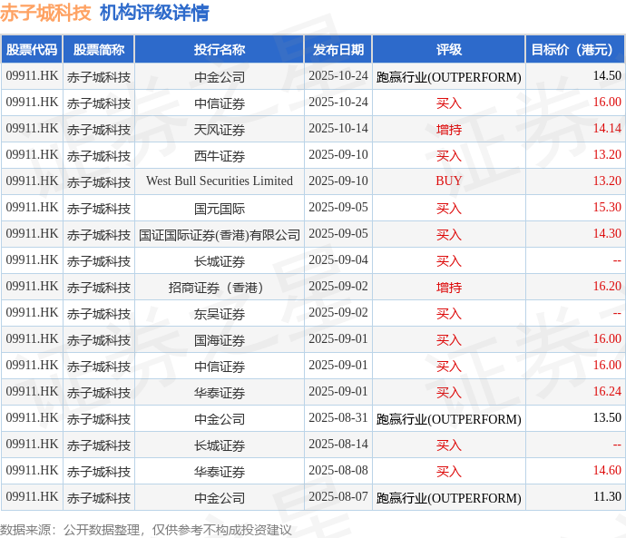626x538 pixels.
Task: Click 国证国际证券(香港)有限公司 cell
Action: point(220,234)
